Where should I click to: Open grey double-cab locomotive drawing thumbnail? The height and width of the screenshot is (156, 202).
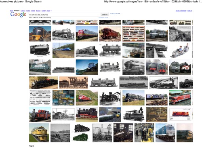pyautogui.click(x=103, y=82)
